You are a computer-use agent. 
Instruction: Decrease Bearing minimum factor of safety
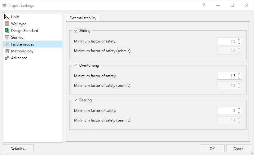[239, 113]
